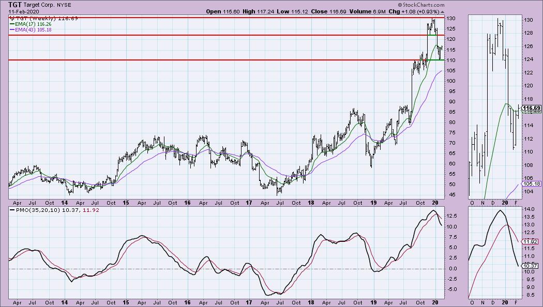Click the Chg +1.08 (+0.93%) value
This screenshot has height=307, width=543.
pyautogui.click(x=414, y=11)
